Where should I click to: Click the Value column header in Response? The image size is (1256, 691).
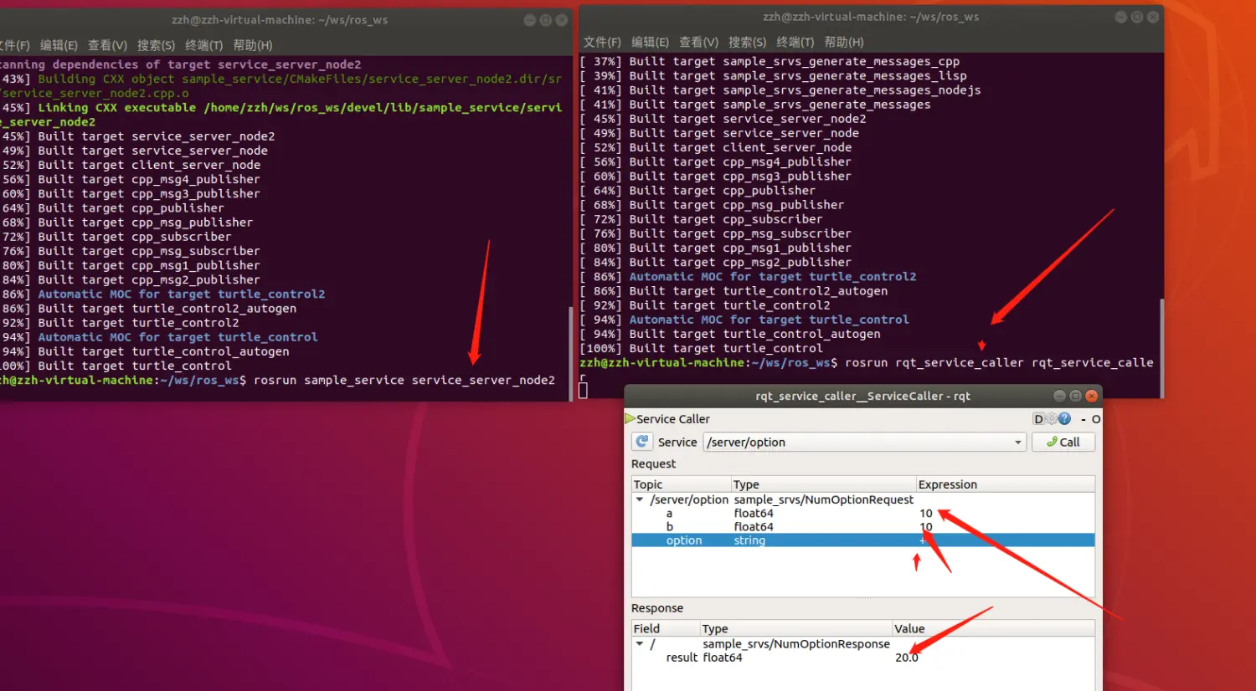(994, 628)
